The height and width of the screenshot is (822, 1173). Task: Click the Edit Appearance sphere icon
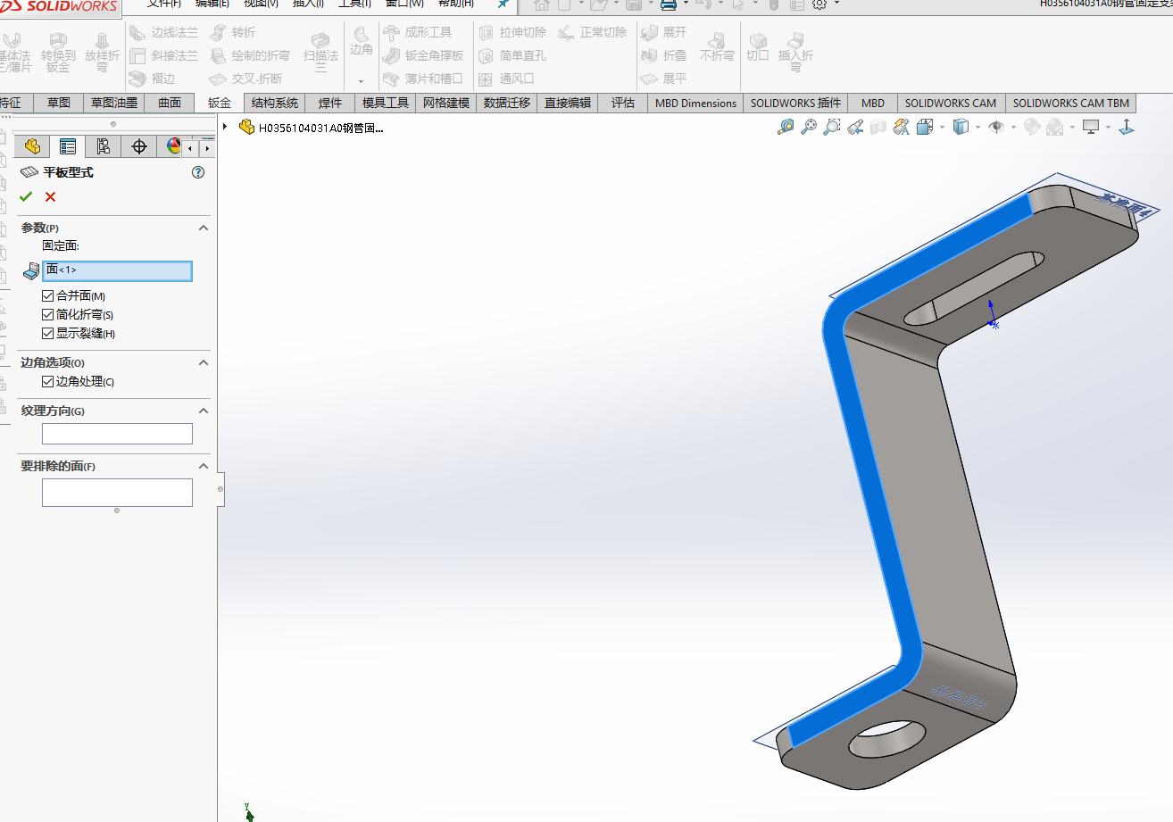(1032, 128)
